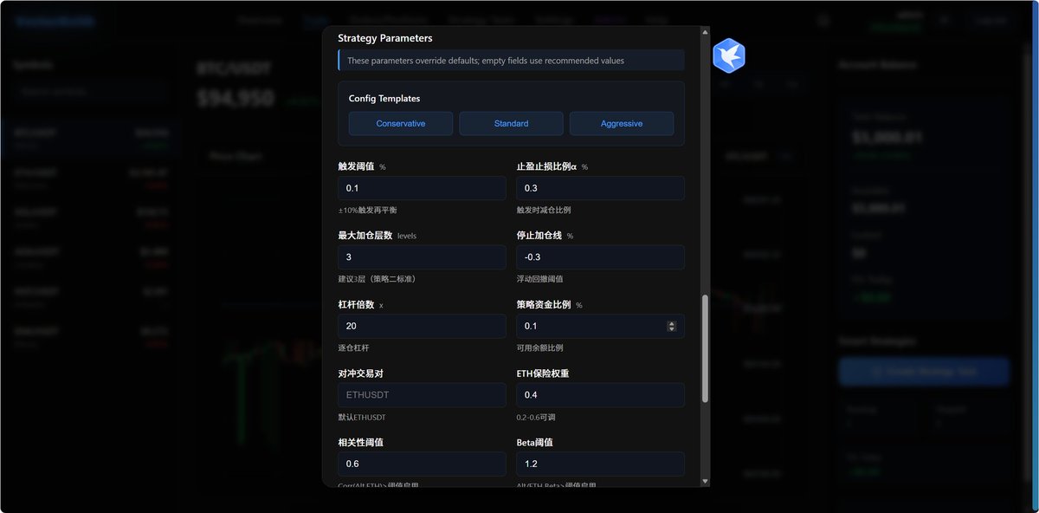Click the ETH保险权重 field label
This screenshot has width=1039, height=513.
click(543, 373)
